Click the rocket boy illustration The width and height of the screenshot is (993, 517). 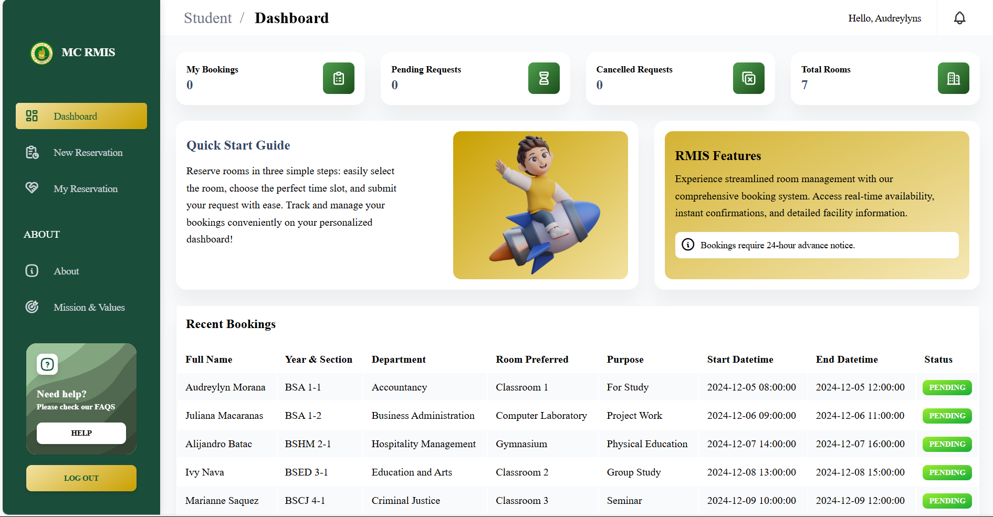point(540,205)
